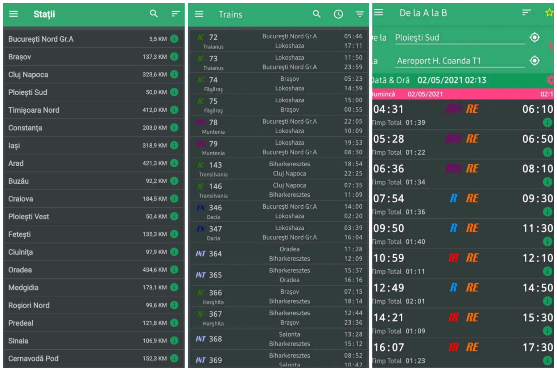Open info for Cluj Napoca station

pos(174,74)
